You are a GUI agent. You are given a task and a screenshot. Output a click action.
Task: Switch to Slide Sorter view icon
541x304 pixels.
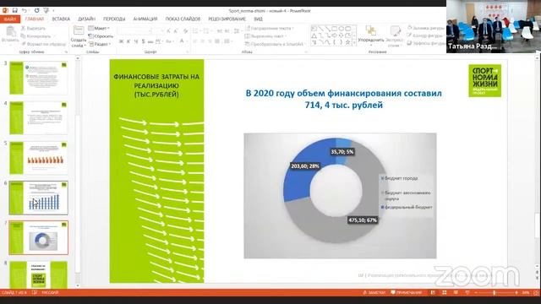pos(445,293)
